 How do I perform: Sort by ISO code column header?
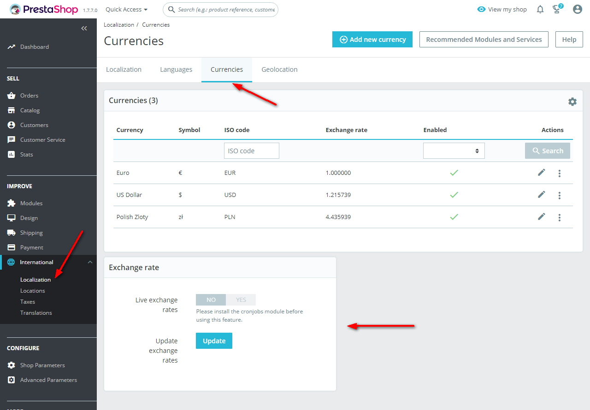[237, 130]
